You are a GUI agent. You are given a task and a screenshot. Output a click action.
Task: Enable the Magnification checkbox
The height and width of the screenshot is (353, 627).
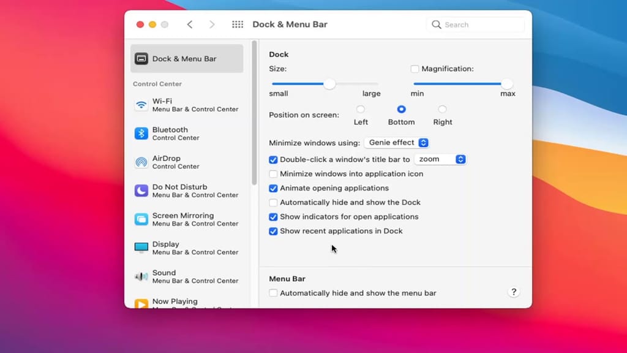point(415,69)
